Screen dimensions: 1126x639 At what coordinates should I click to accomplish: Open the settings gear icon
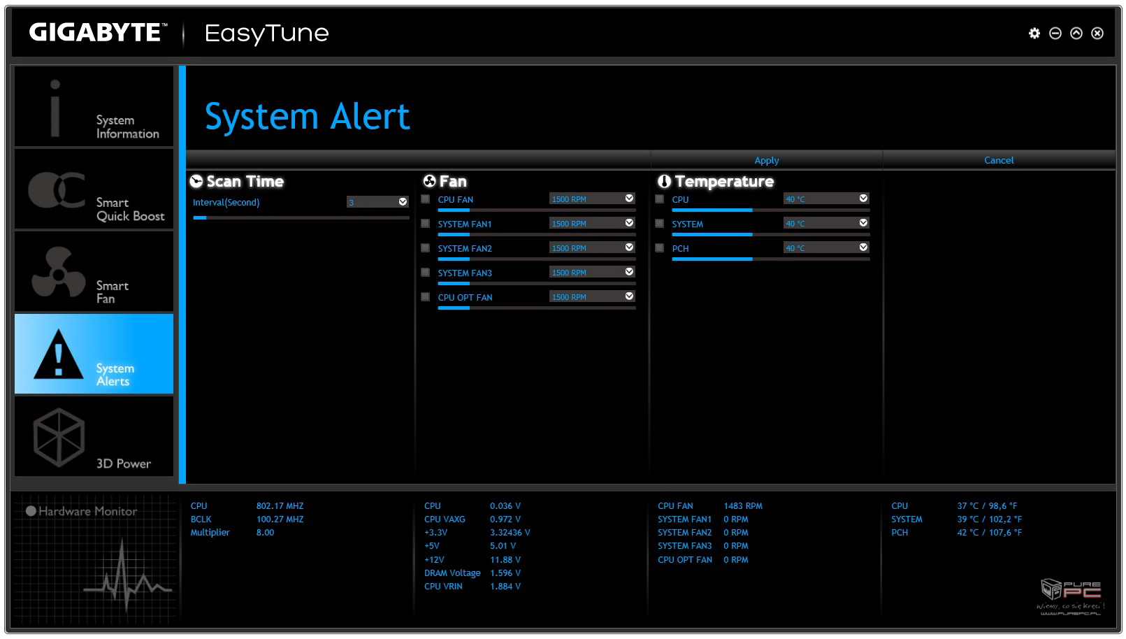click(x=1034, y=33)
